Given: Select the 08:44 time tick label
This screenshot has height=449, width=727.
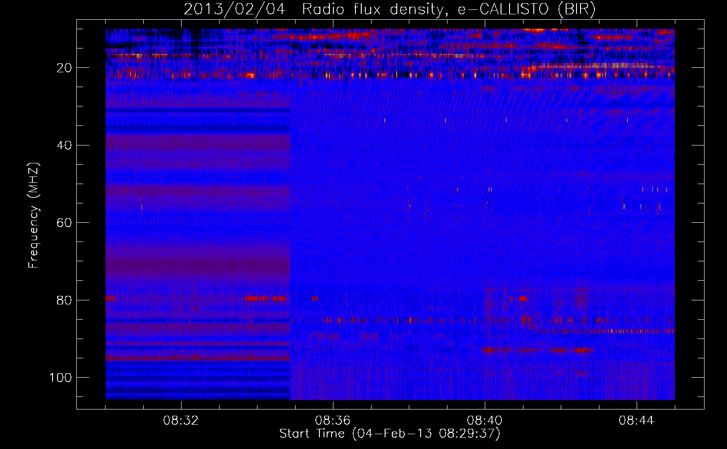Looking at the screenshot, I should tap(637, 420).
